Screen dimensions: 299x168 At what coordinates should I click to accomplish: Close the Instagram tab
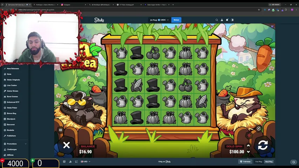(x=85, y=5)
